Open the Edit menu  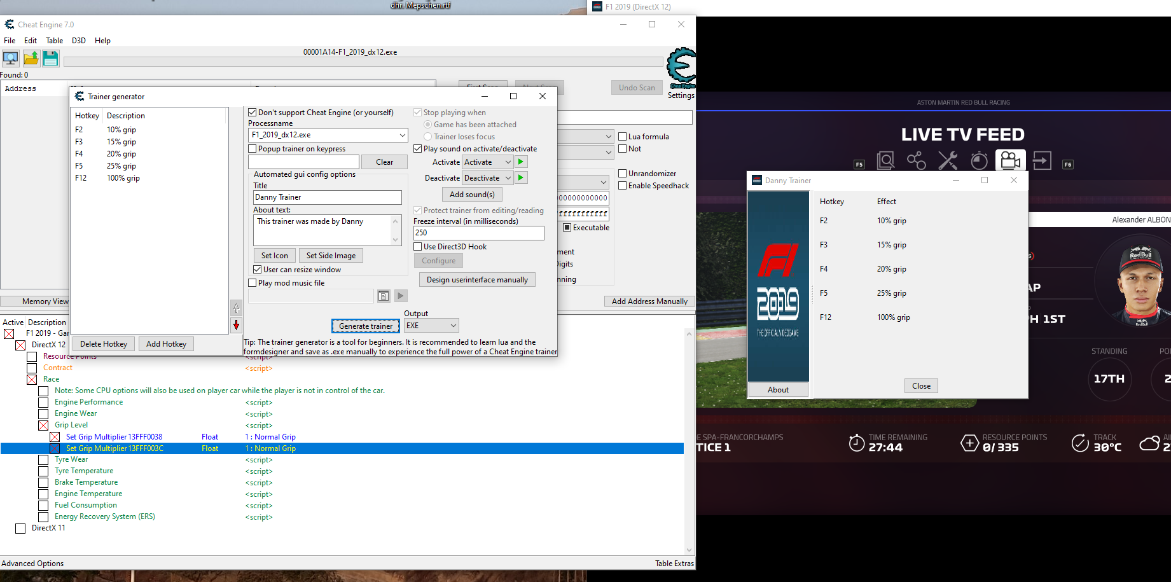tap(31, 41)
